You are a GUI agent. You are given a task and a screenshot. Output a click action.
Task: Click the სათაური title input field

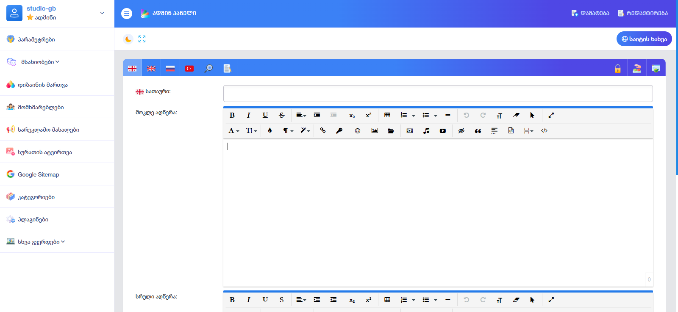pyautogui.click(x=438, y=94)
